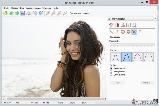The image size is (159, 106).
Task: Click the zoom in magnifier icon
Action: [x=48, y=13]
